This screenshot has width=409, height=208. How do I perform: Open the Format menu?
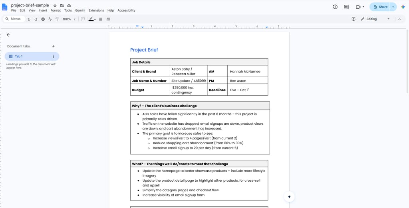tap(56, 10)
